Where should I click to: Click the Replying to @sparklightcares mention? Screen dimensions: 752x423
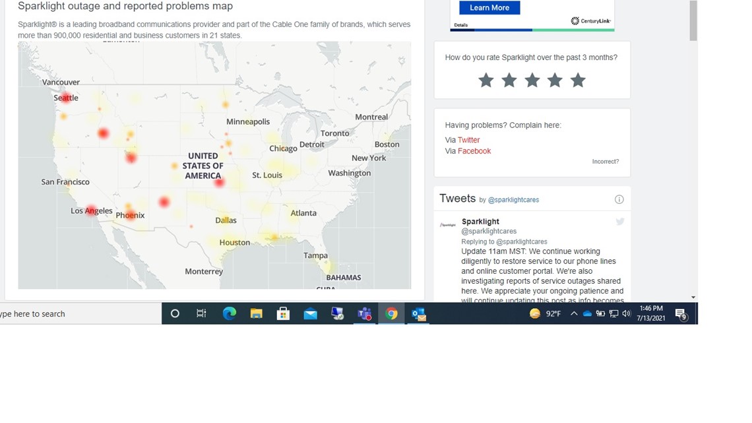tap(522, 242)
